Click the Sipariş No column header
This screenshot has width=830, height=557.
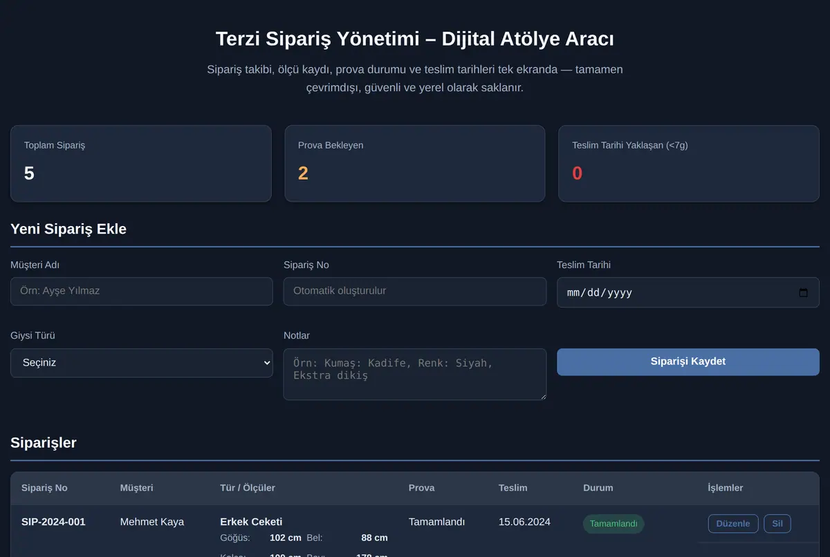pos(44,488)
